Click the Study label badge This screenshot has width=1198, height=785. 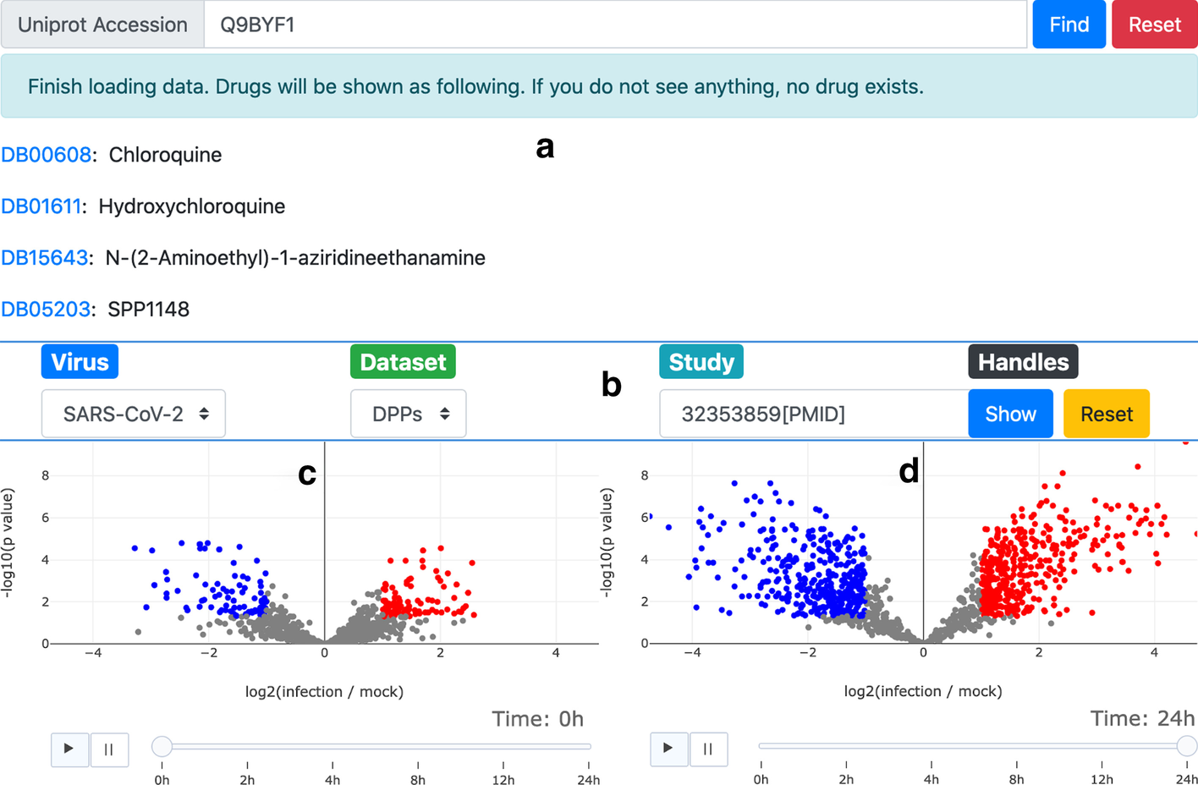701,362
